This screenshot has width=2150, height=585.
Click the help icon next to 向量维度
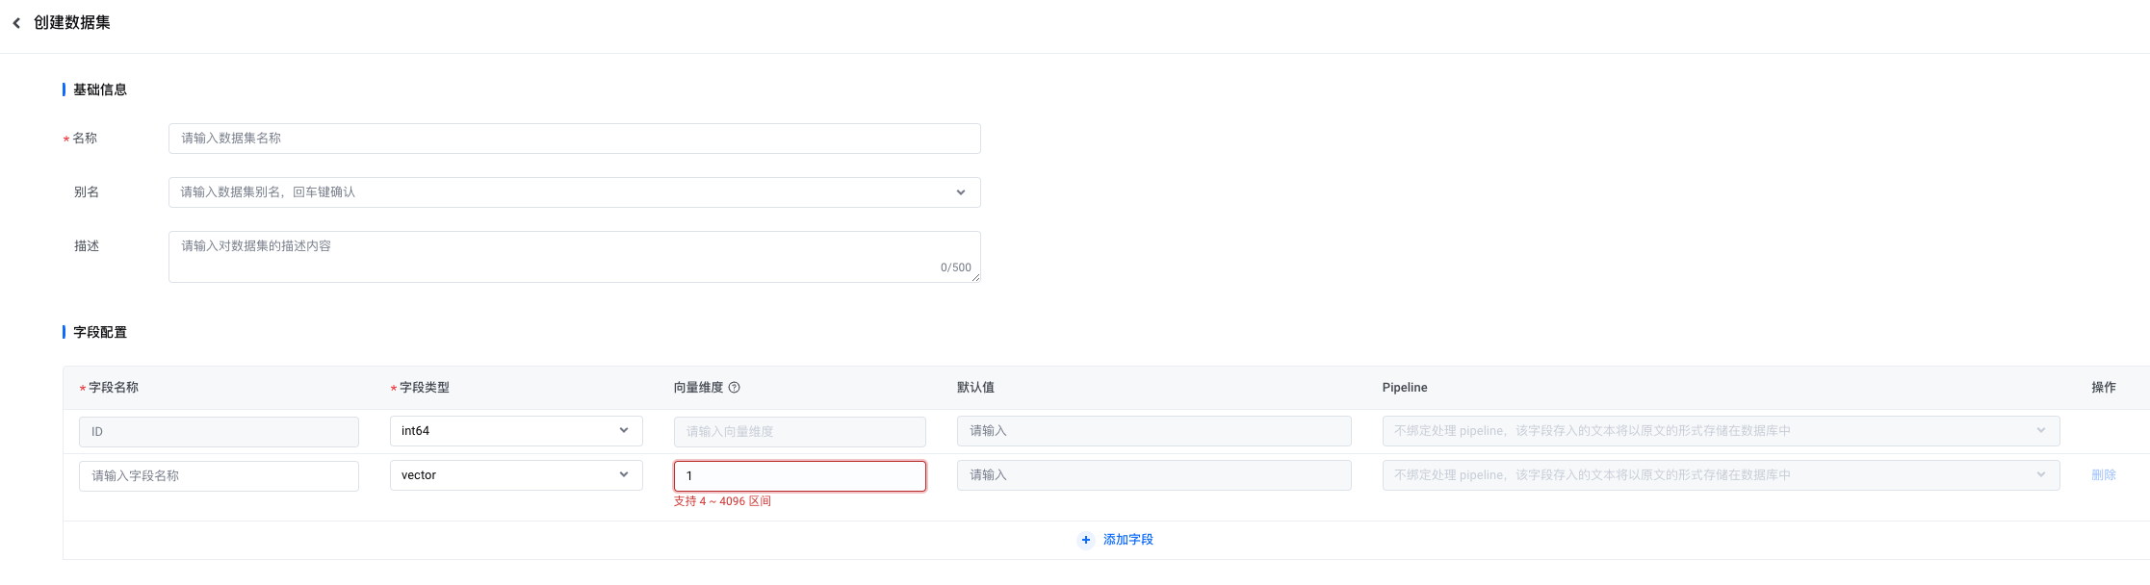point(735,388)
